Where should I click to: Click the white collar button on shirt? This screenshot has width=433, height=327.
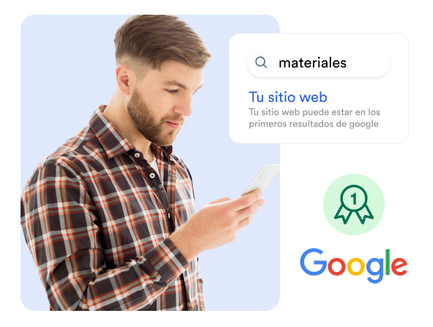(x=137, y=155)
